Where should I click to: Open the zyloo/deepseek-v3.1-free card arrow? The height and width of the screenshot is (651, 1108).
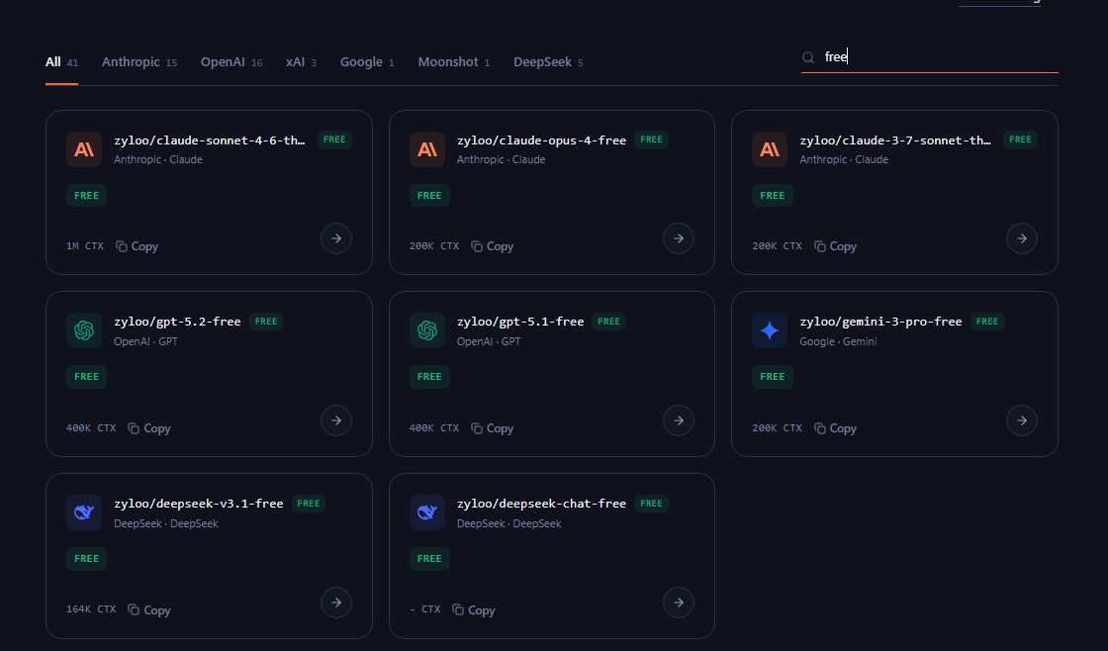(x=336, y=603)
